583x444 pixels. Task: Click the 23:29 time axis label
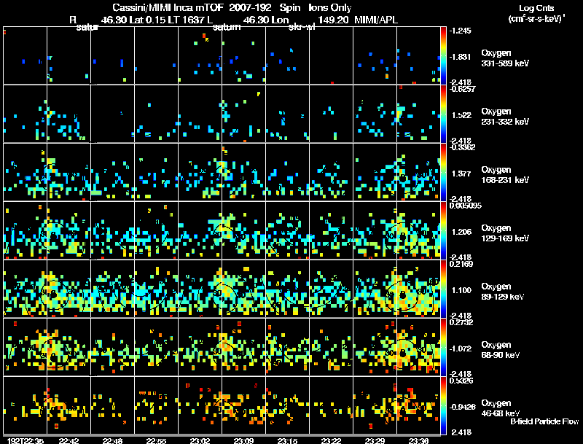tap(375, 440)
